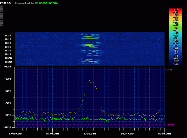Click the single up arrow button
This screenshot has height=138, width=187.
click(2, 7)
